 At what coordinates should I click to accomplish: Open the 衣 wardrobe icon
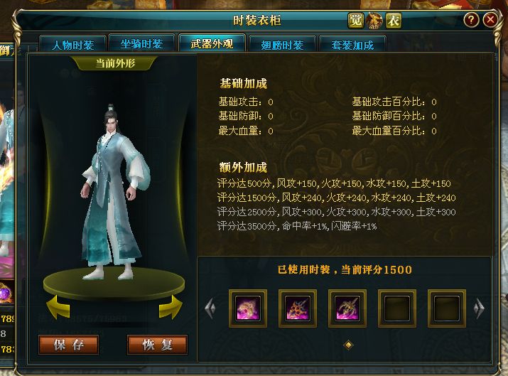(394, 21)
